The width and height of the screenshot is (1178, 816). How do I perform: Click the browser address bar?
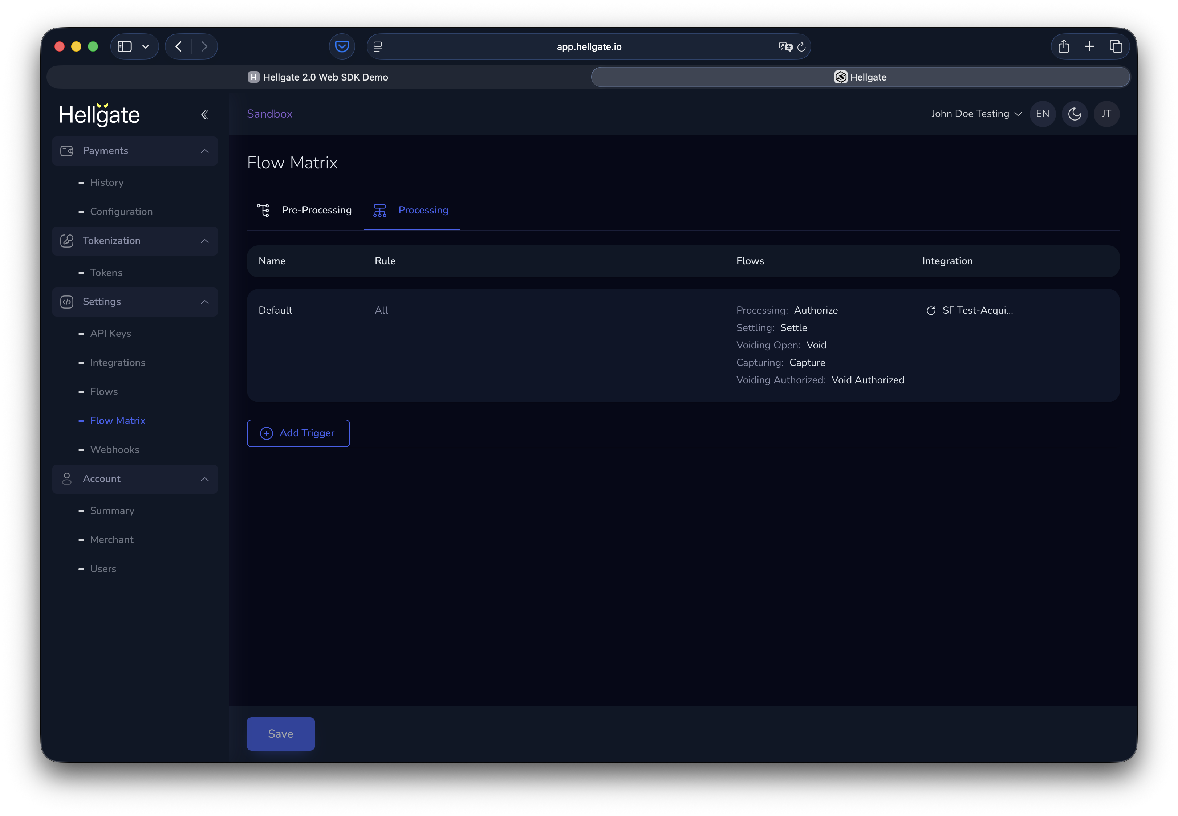coord(588,46)
